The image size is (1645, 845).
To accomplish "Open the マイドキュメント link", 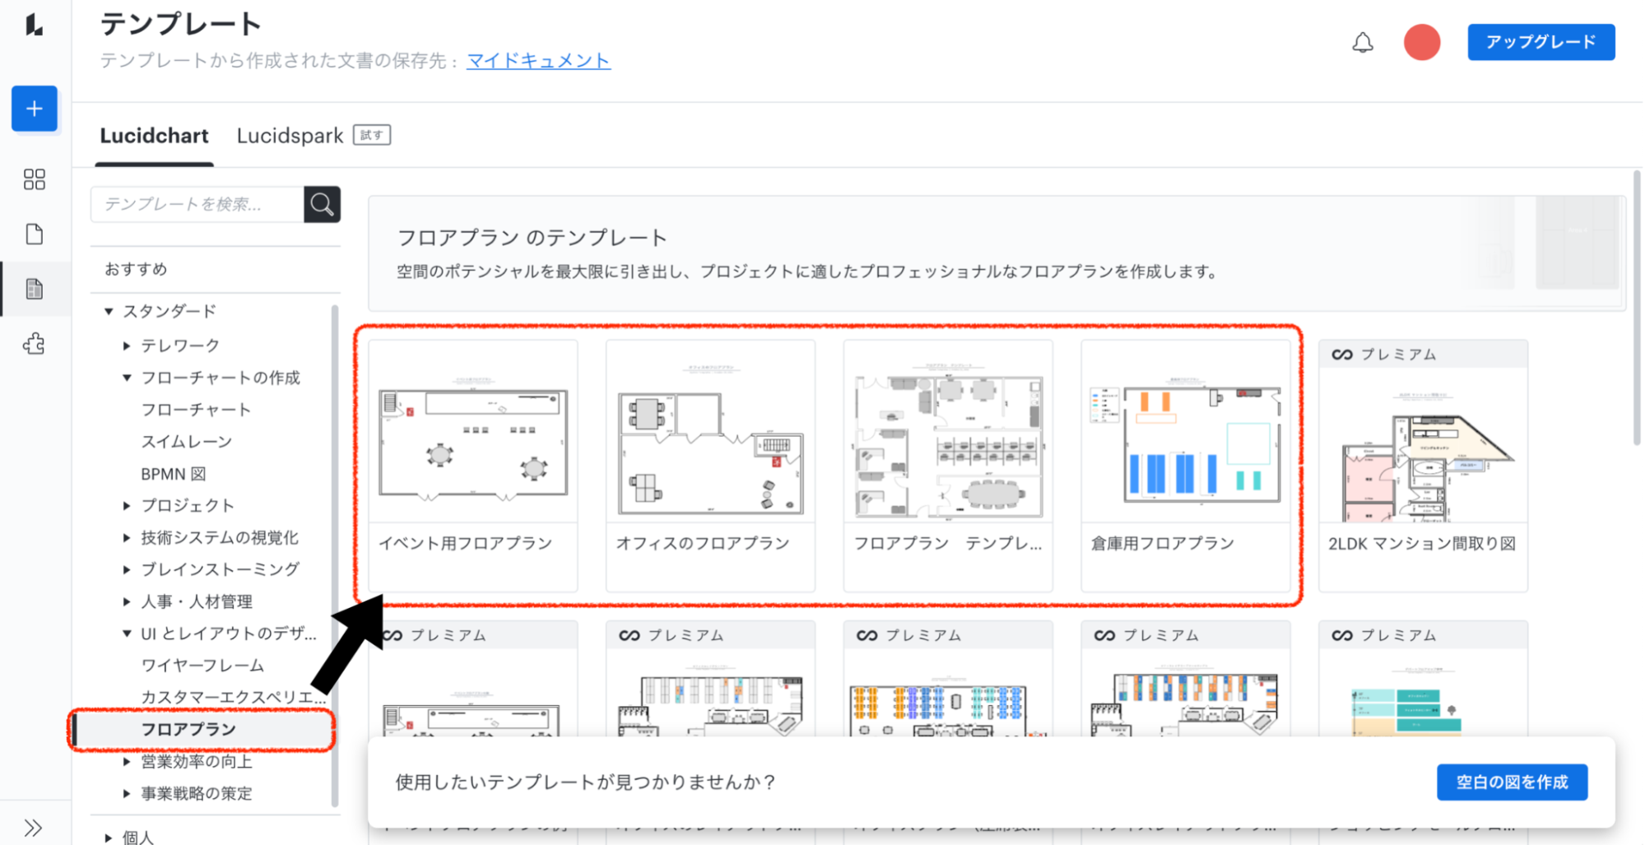I will coord(538,61).
